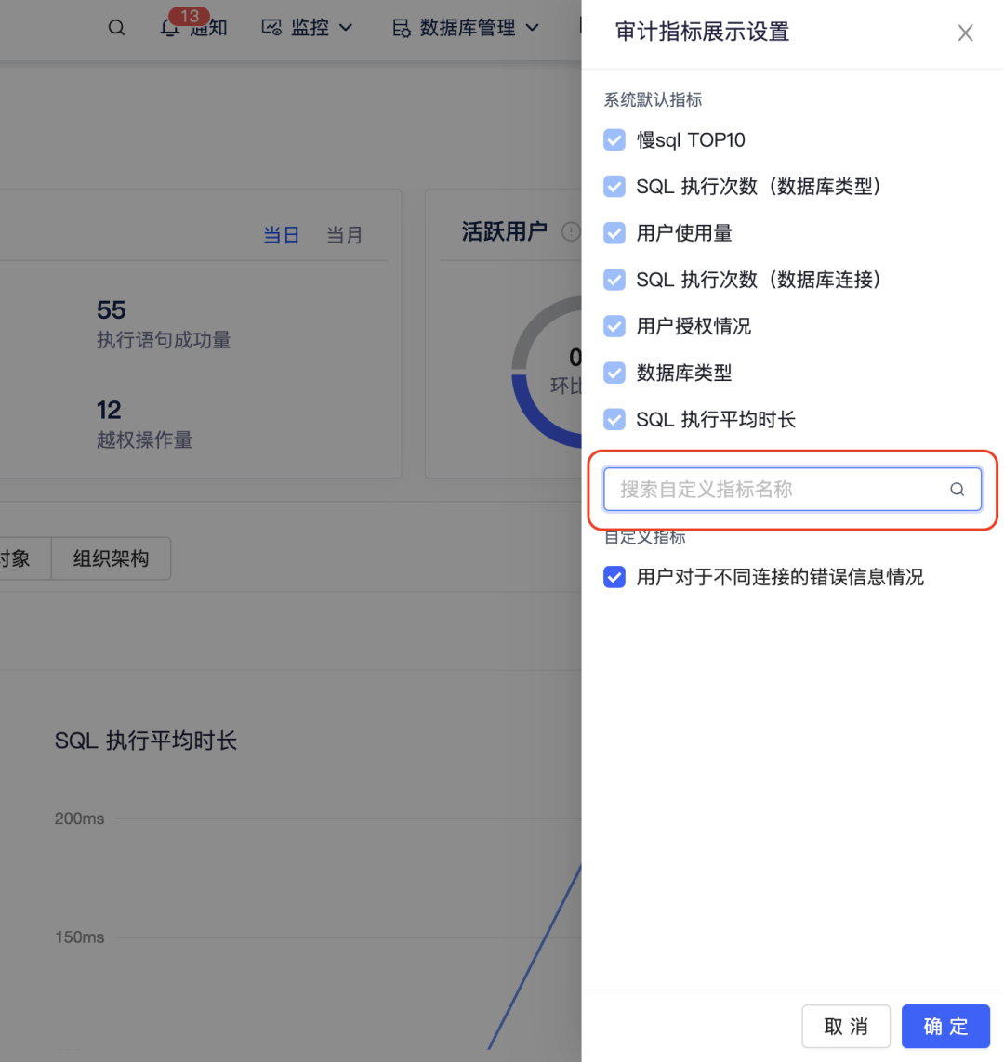The height and width of the screenshot is (1062, 1004).
Task: Toggle the 数据库类型 checkbox
Action: click(x=614, y=373)
